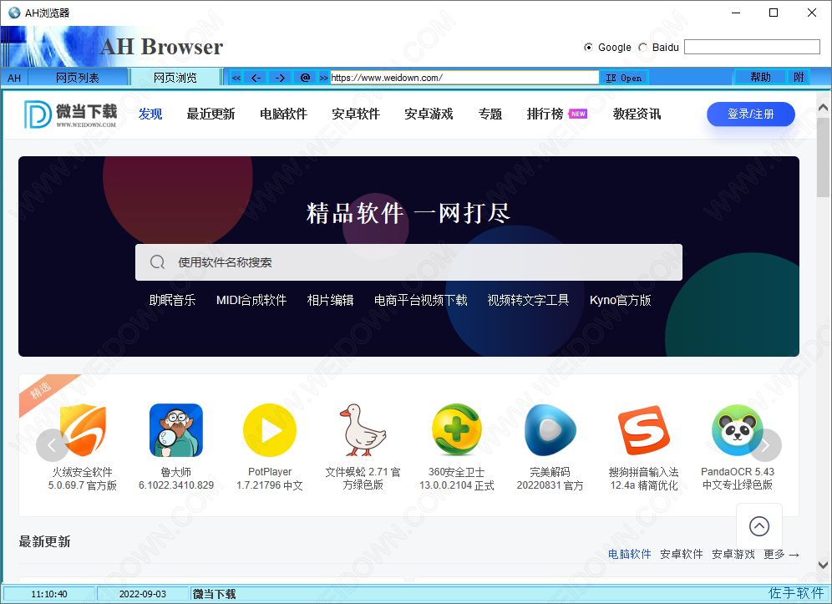The width and height of the screenshot is (832, 604).
Task: Open the 专题 navigation item
Action: 490,114
